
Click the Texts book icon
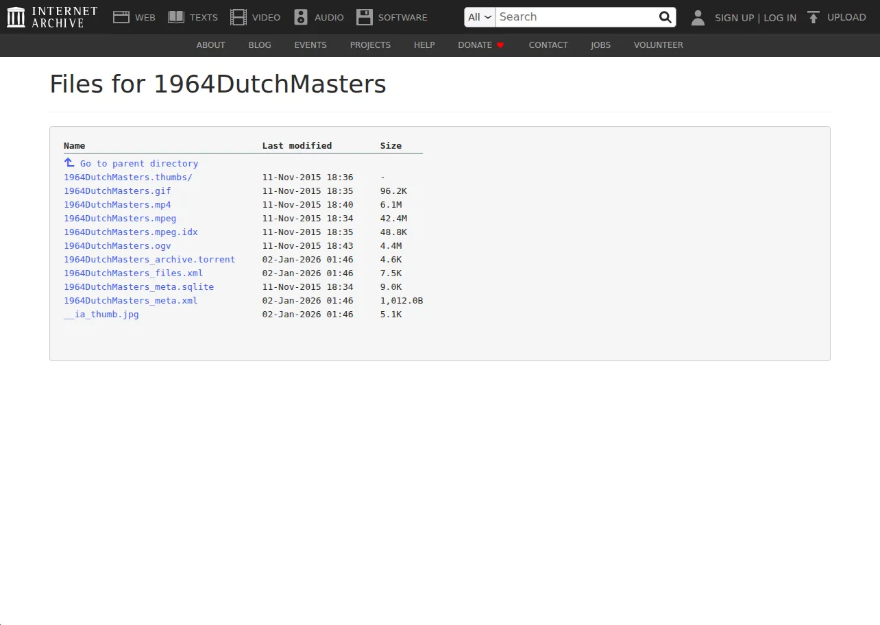coord(176,17)
